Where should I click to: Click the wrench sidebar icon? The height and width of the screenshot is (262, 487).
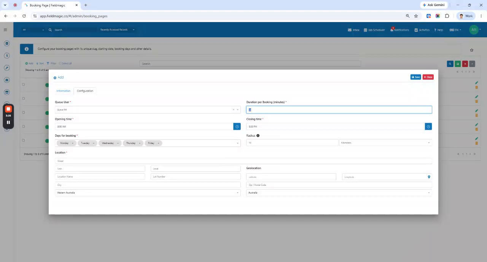(7, 68)
